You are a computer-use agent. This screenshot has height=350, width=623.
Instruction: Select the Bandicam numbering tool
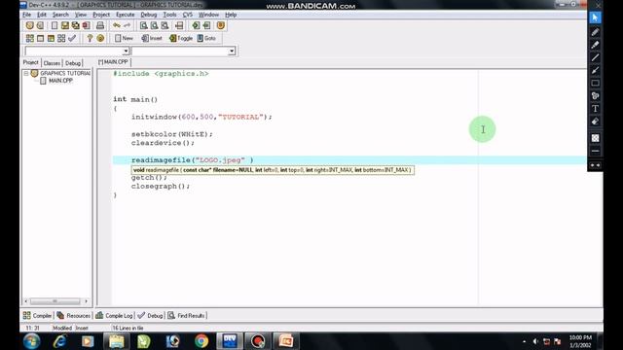pyautogui.click(x=595, y=95)
